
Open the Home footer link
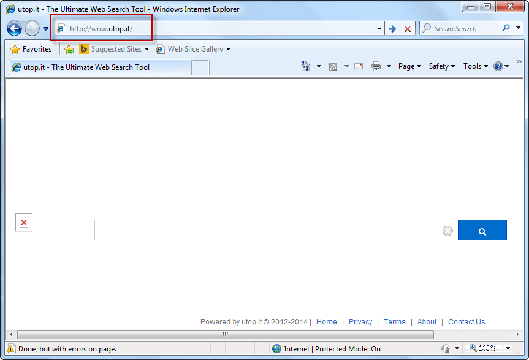tap(327, 322)
